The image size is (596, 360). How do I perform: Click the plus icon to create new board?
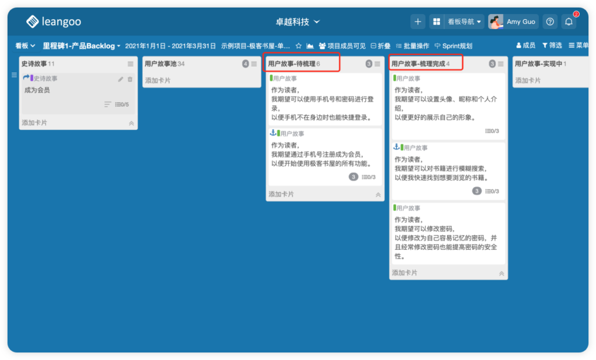pyautogui.click(x=418, y=21)
